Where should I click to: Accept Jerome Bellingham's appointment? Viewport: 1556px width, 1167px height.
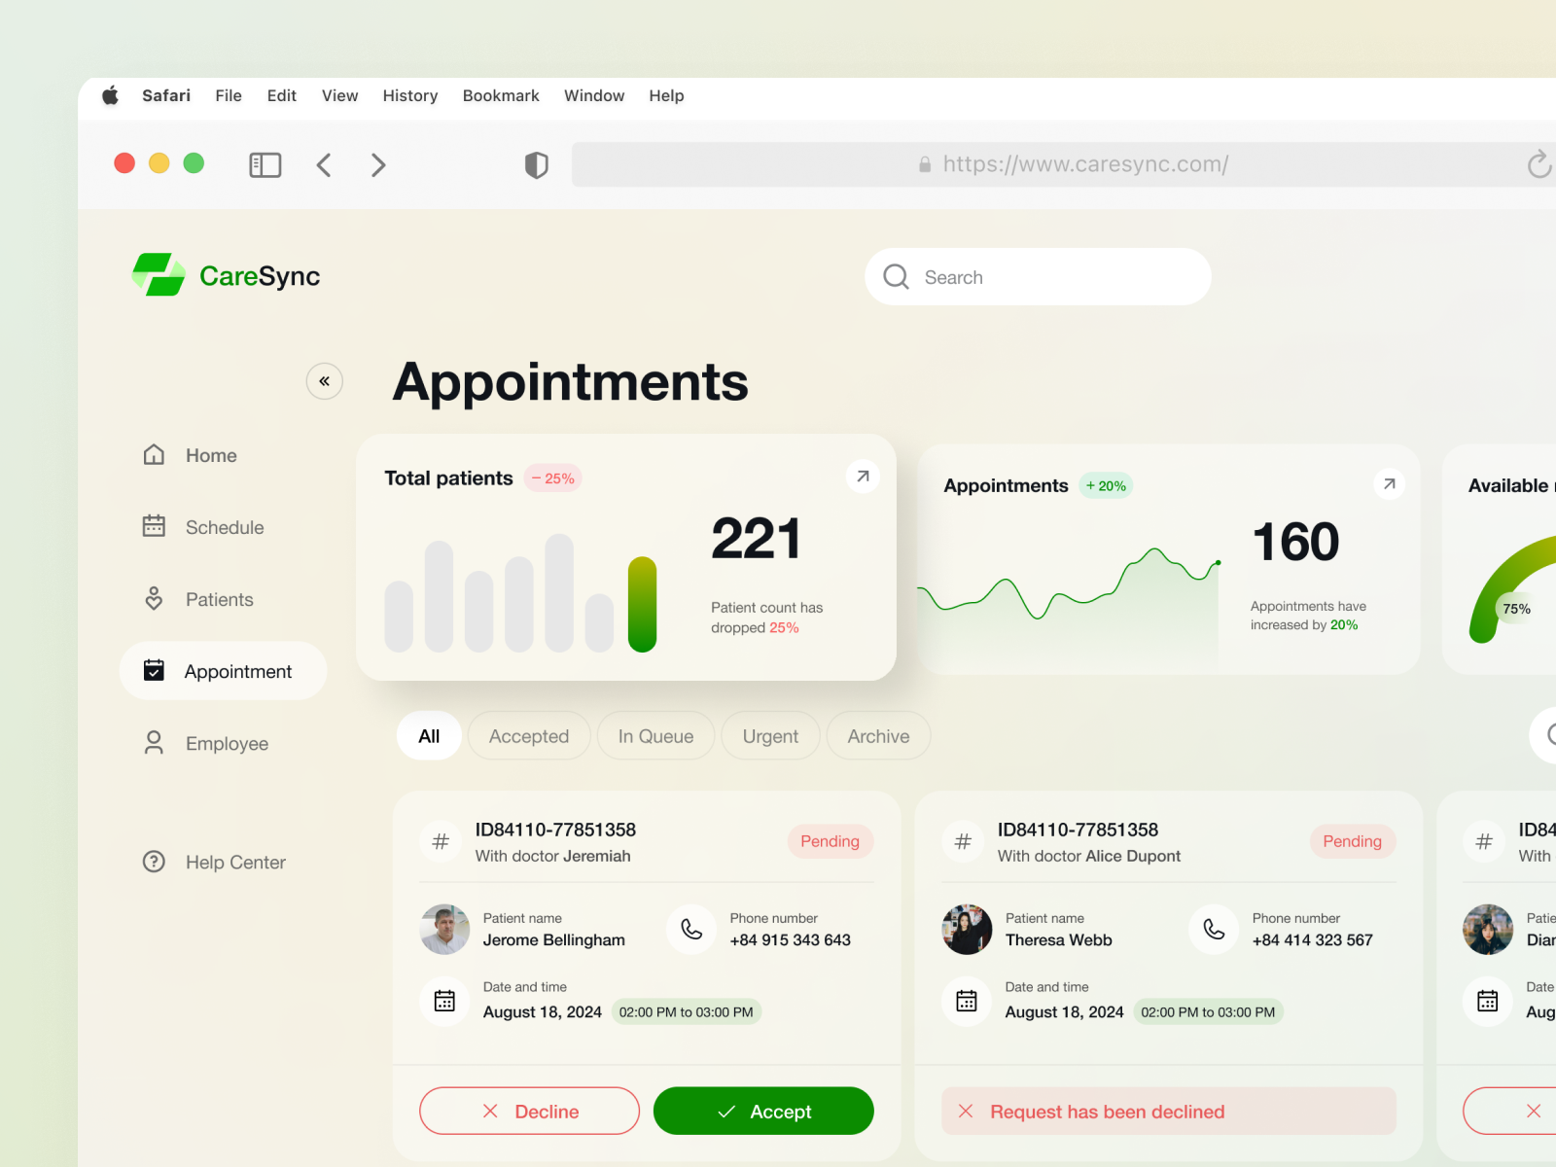click(762, 1111)
